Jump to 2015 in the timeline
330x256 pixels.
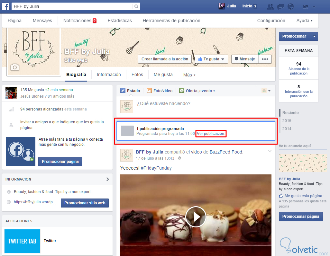click(287, 121)
